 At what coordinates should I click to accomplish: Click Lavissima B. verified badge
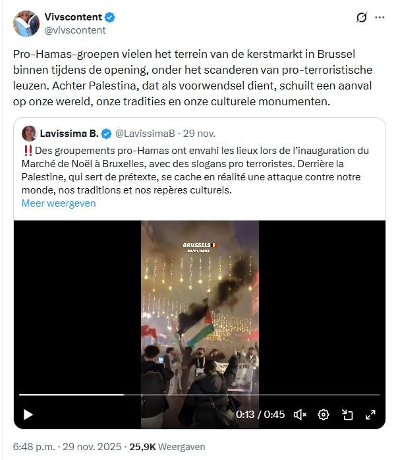point(106,134)
